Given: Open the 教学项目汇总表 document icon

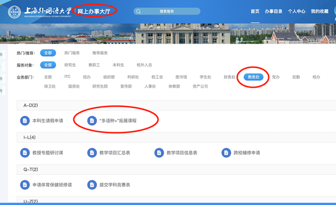Looking at the screenshot, I should point(92,153).
